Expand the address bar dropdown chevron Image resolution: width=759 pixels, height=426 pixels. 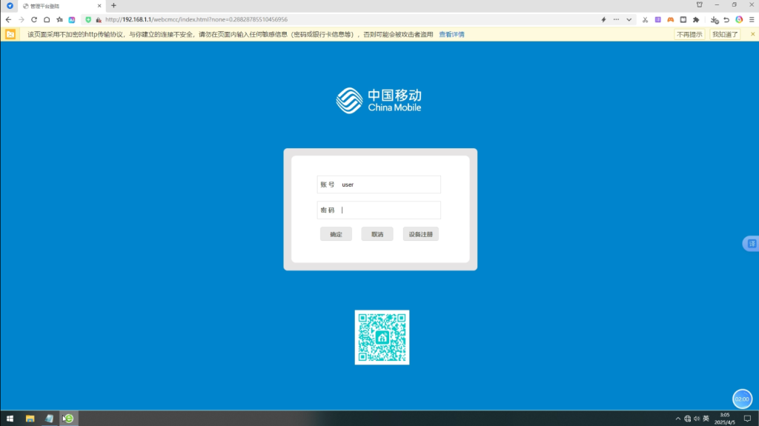coord(629,19)
